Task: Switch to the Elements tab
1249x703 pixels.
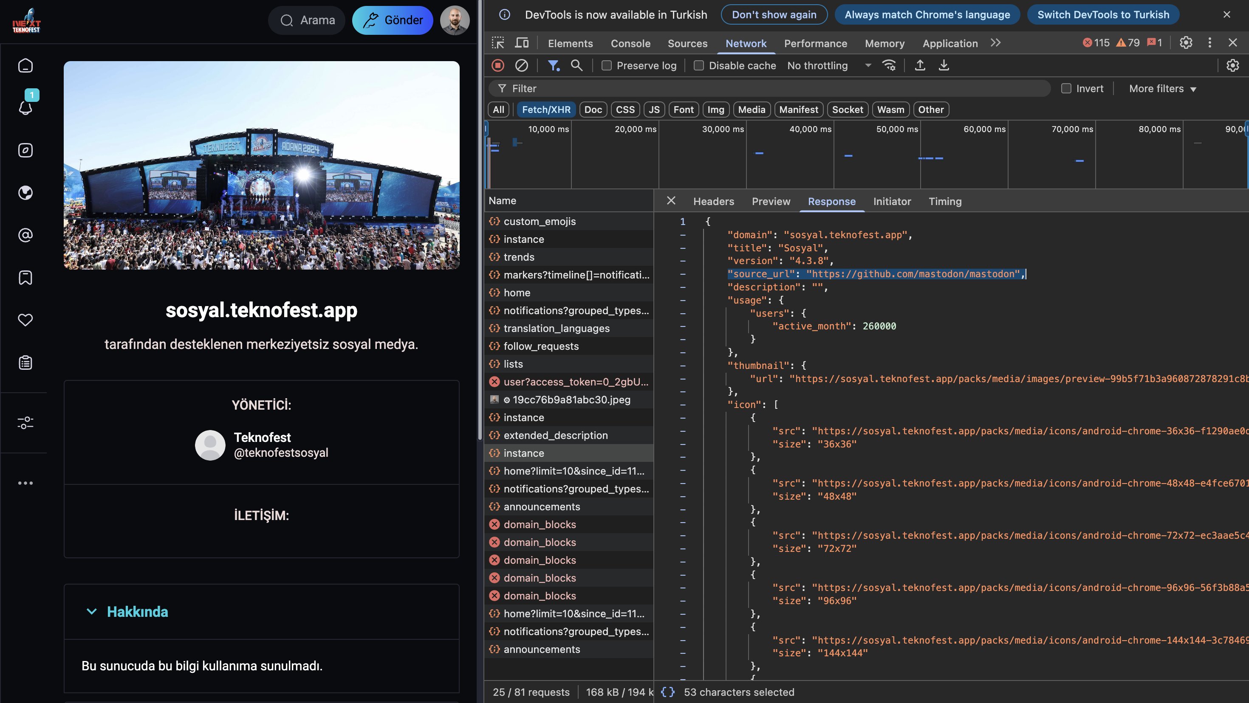Action: coord(570,44)
